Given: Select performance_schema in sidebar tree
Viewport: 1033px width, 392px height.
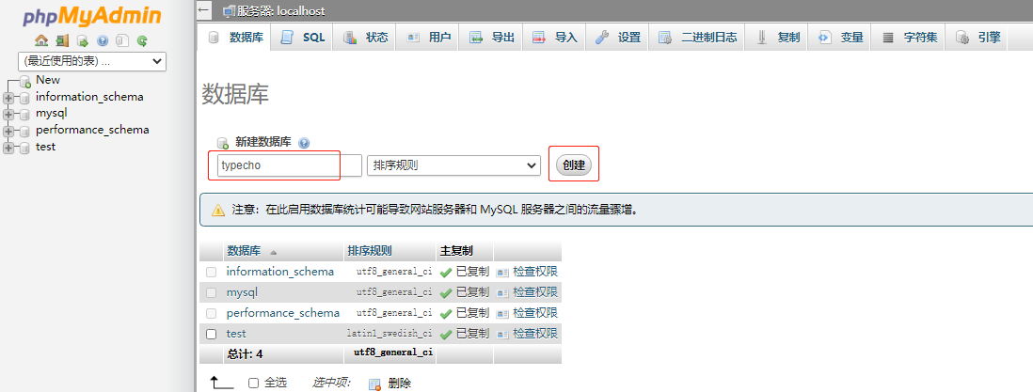Looking at the screenshot, I should pyautogui.click(x=92, y=130).
